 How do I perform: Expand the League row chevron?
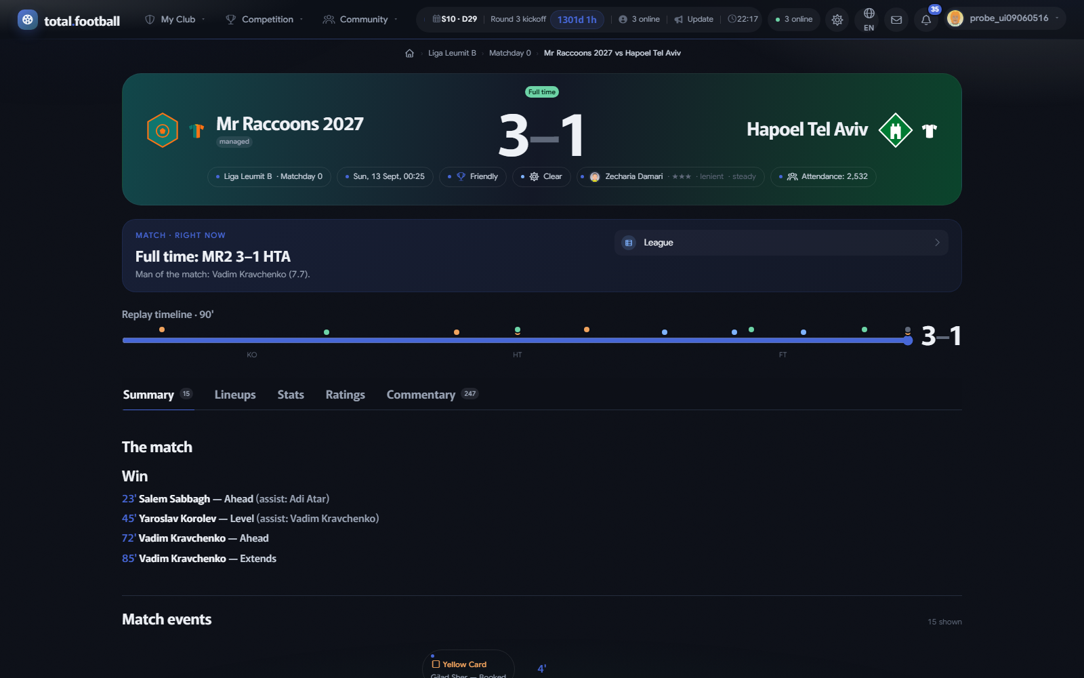(x=937, y=243)
